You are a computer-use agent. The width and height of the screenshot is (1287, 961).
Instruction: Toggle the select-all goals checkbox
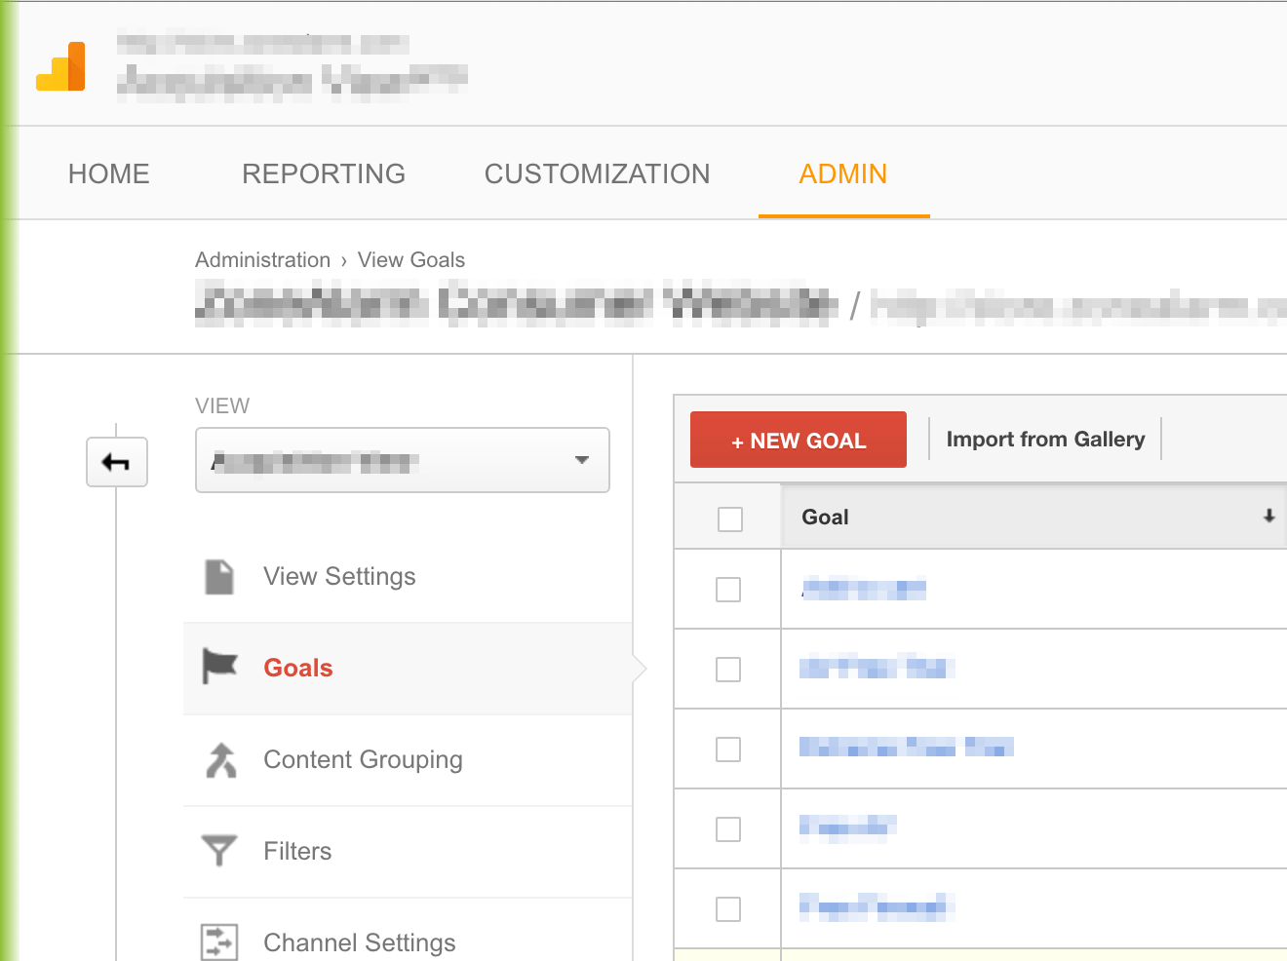coord(728,519)
